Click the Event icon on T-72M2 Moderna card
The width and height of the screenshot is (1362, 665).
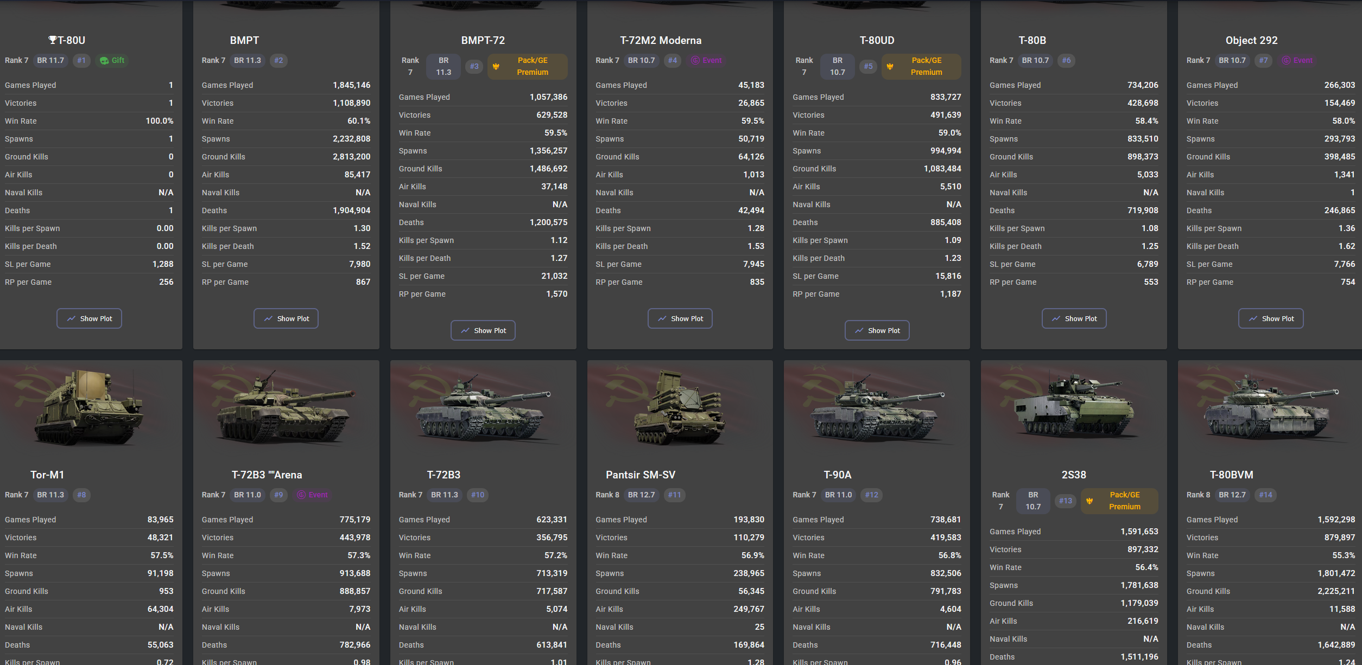(x=695, y=61)
